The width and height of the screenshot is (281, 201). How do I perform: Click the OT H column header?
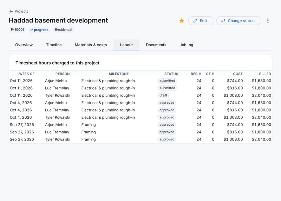point(210,74)
